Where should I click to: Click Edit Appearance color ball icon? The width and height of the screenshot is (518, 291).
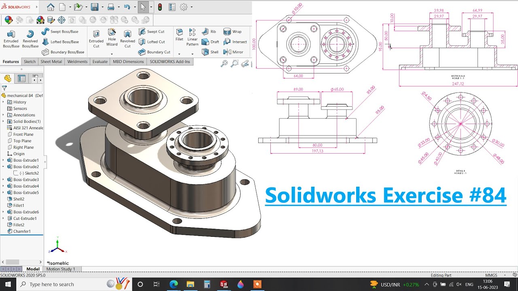(x=8, y=20)
